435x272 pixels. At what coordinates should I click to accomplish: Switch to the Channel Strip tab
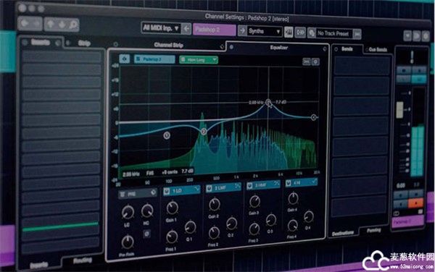pos(168,45)
